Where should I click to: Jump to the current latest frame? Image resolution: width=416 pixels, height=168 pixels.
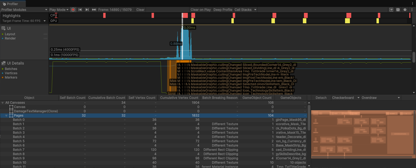pos(94,10)
